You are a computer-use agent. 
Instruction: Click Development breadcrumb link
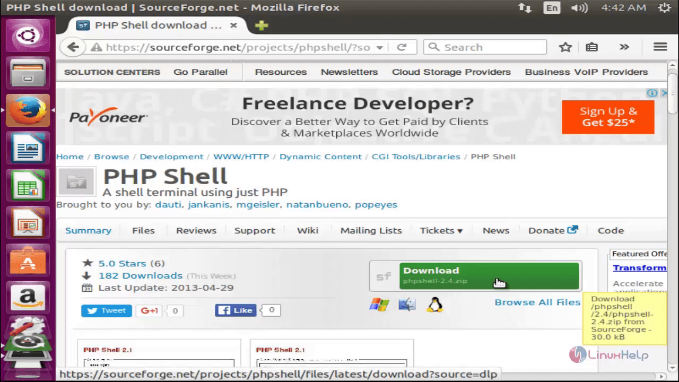171,157
